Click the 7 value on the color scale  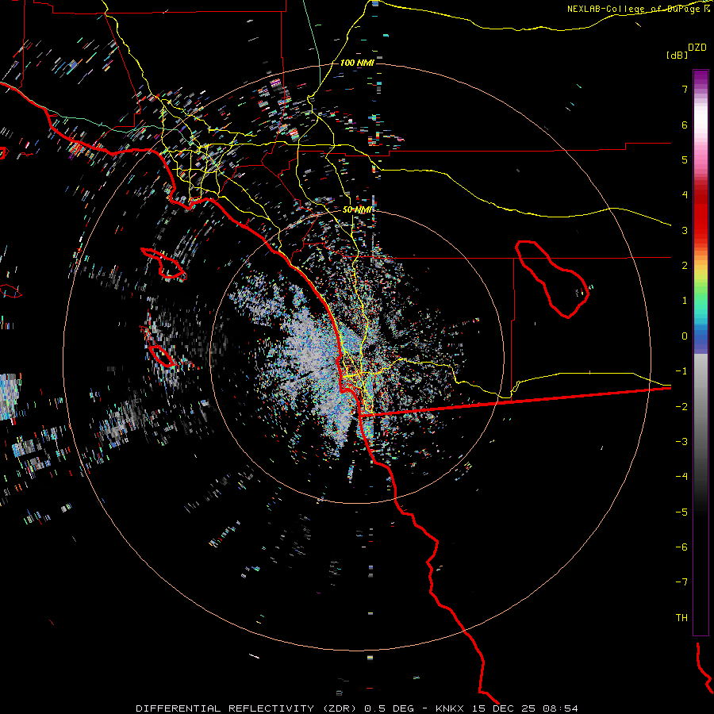pos(685,89)
